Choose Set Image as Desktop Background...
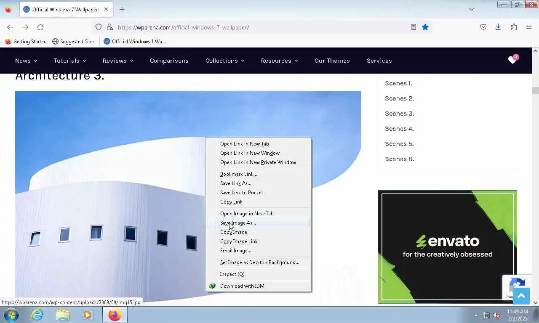 coord(258,262)
